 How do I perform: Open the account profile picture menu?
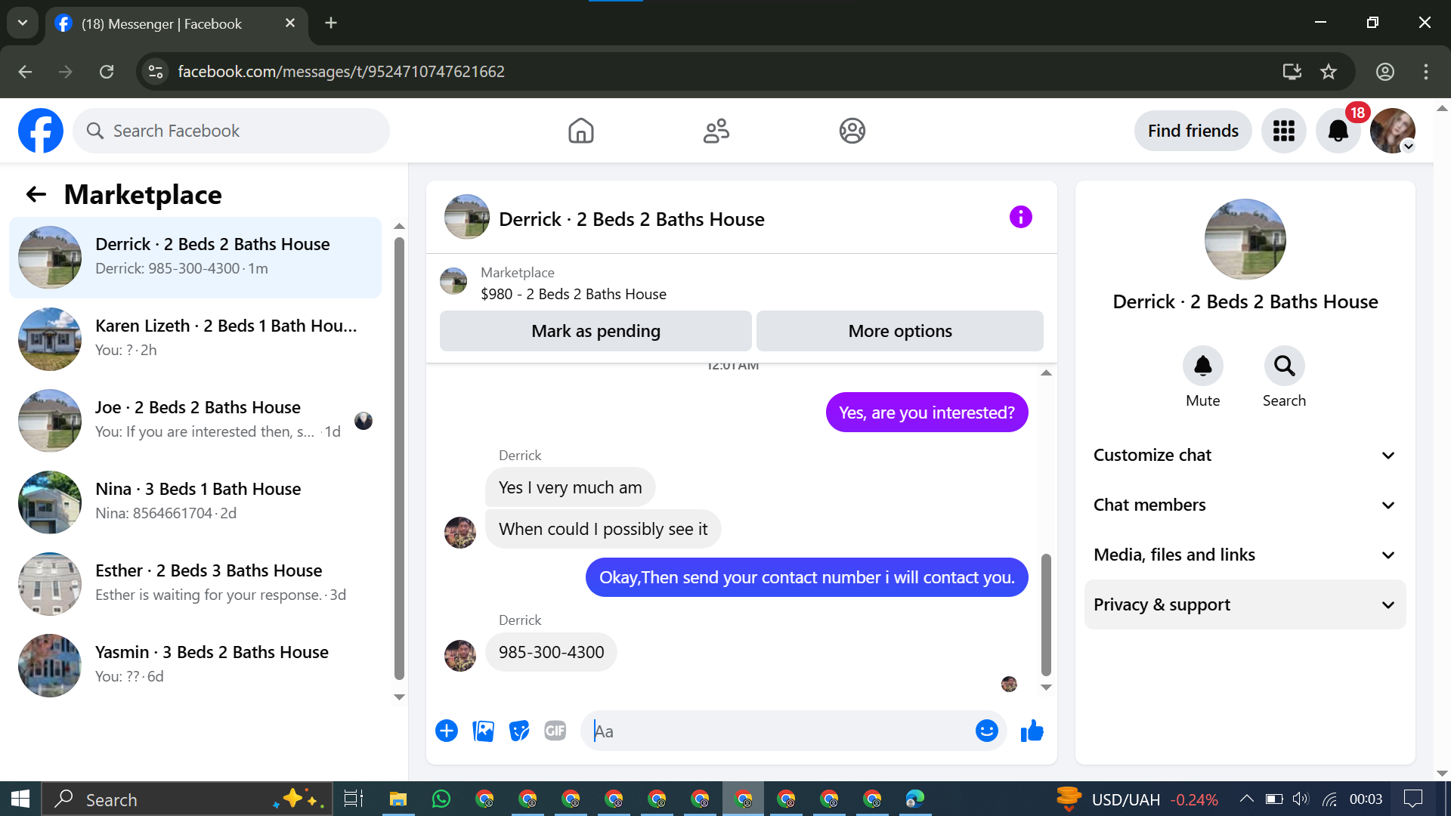pyautogui.click(x=1392, y=131)
